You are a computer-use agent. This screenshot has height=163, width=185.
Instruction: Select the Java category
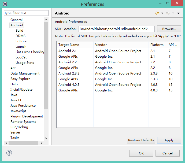point(14,95)
